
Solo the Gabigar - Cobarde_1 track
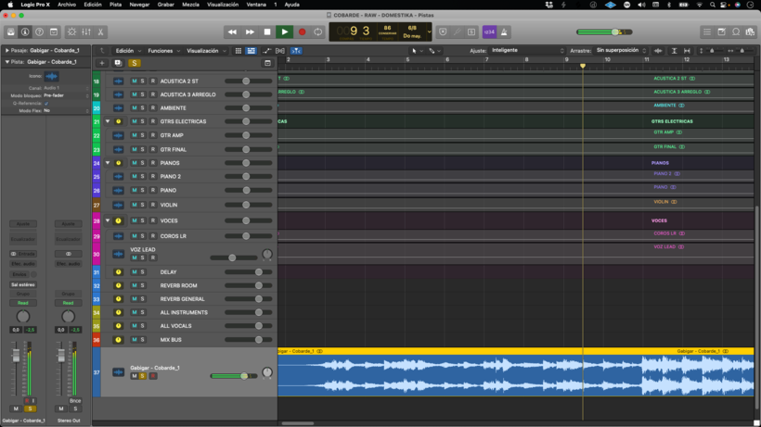click(143, 376)
